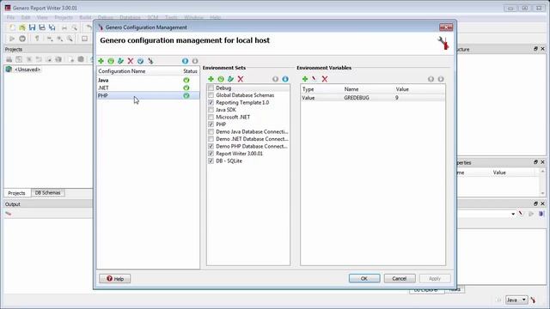This screenshot has height=309, width=550.
Task: Click Open file icon in main window toolbar
Action: [x=22, y=27]
